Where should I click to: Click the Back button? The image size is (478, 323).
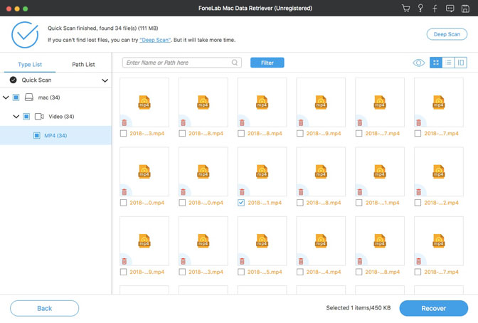coord(45,308)
